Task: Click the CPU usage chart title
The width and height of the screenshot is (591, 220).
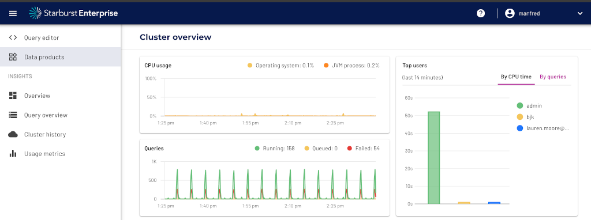Action: tap(158, 66)
